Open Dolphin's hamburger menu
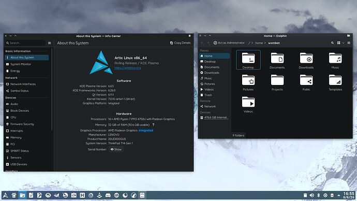 [349, 43]
